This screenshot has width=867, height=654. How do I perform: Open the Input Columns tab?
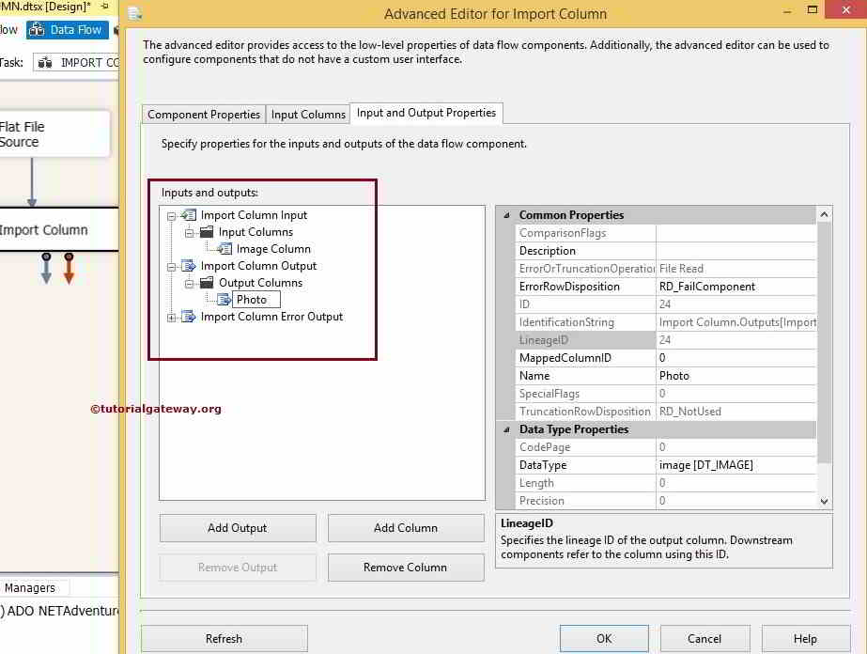click(x=308, y=114)
